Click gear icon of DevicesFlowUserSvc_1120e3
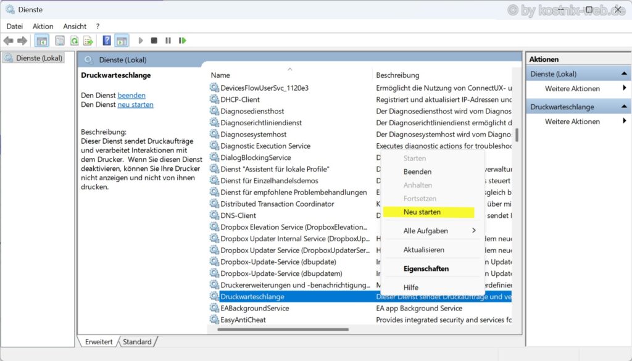Screen dimensions: 632x361 coord(214,88)
